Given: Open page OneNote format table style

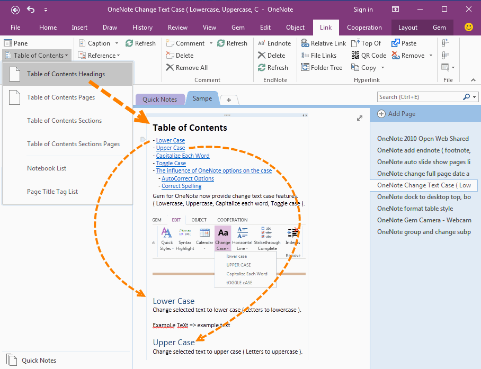Looking at the screenshot, I should [415, 209].
